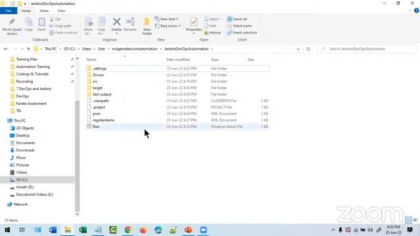Select the Drivers folder
This screenshot has width=420, height=236.
177,75
